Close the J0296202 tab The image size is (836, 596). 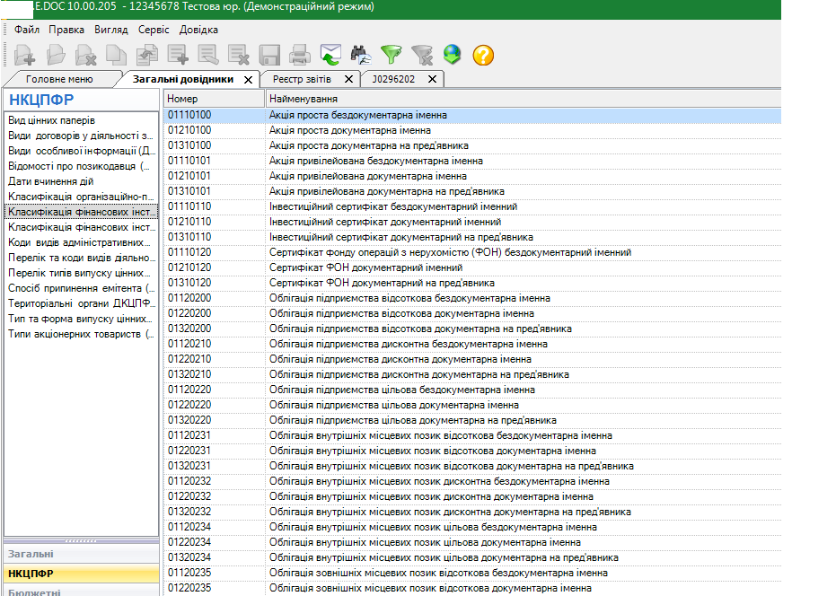pyautogui.click(x=432, y=79)
